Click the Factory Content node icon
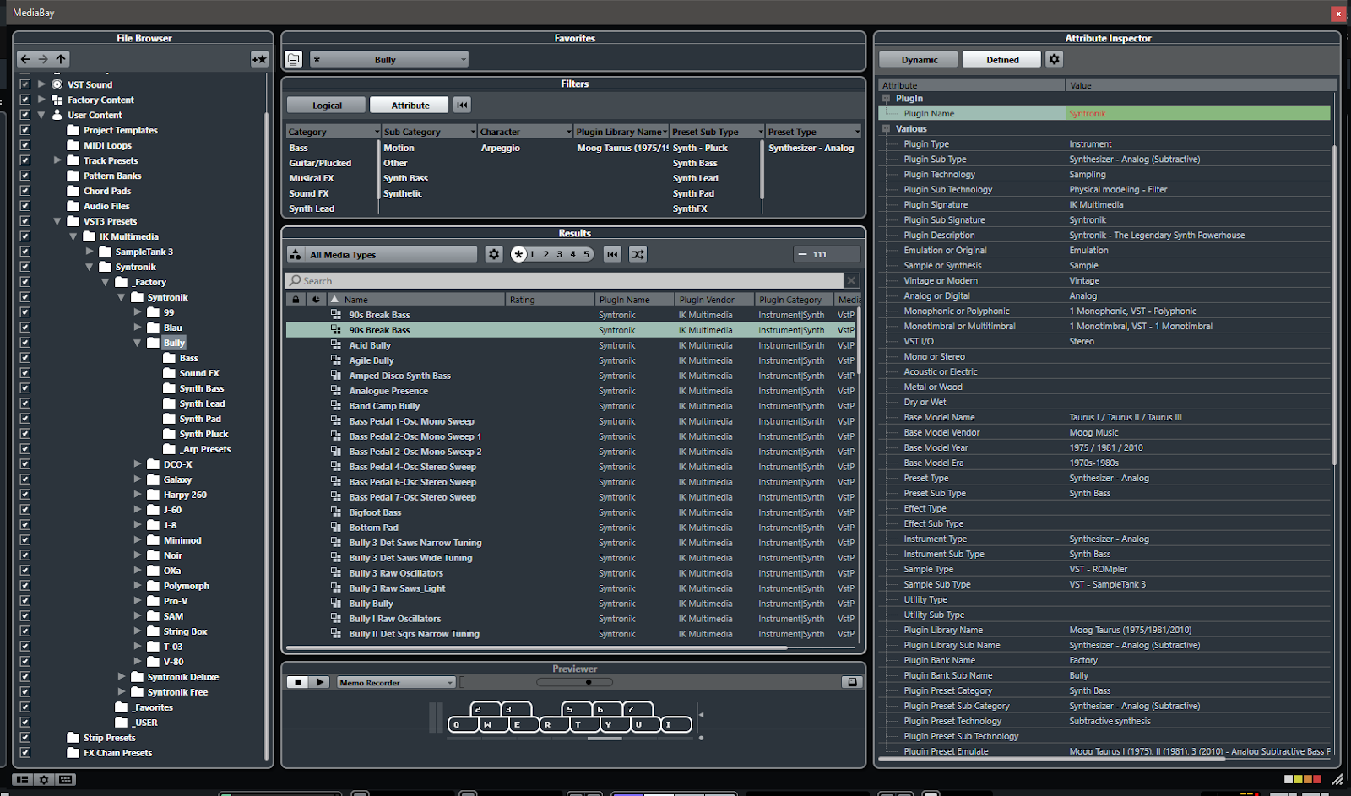1351x796 pixels. (57, 100)
